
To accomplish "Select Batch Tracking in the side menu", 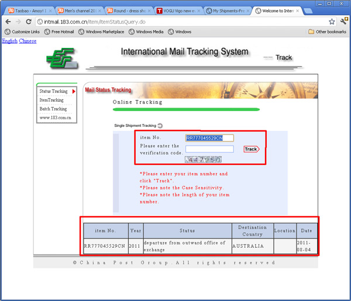I will [x=53, y=109].
